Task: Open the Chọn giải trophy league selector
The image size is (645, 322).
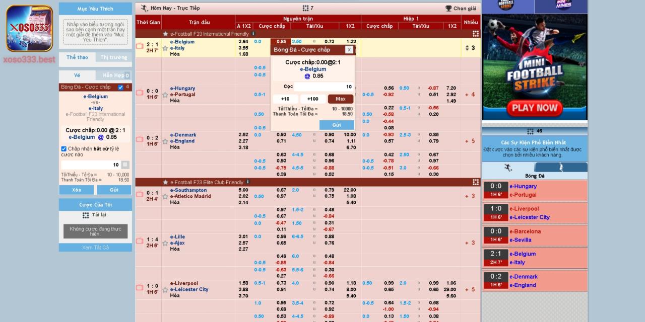Action: pos(461,9)
